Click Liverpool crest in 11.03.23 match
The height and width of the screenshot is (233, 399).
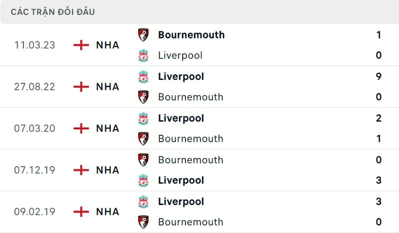[143, 55]
